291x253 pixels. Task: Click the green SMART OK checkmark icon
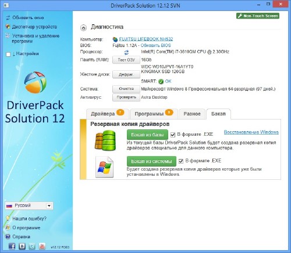click(161, 81)
